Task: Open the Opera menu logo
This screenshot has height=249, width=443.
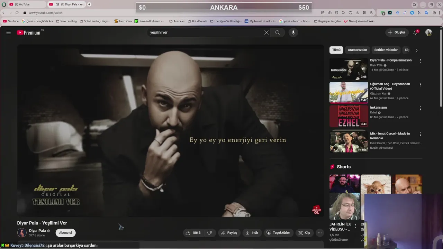Action: [4, 4]
